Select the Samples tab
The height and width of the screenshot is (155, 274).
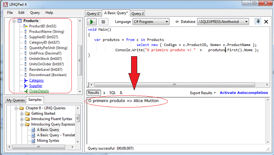coord(35,100)
